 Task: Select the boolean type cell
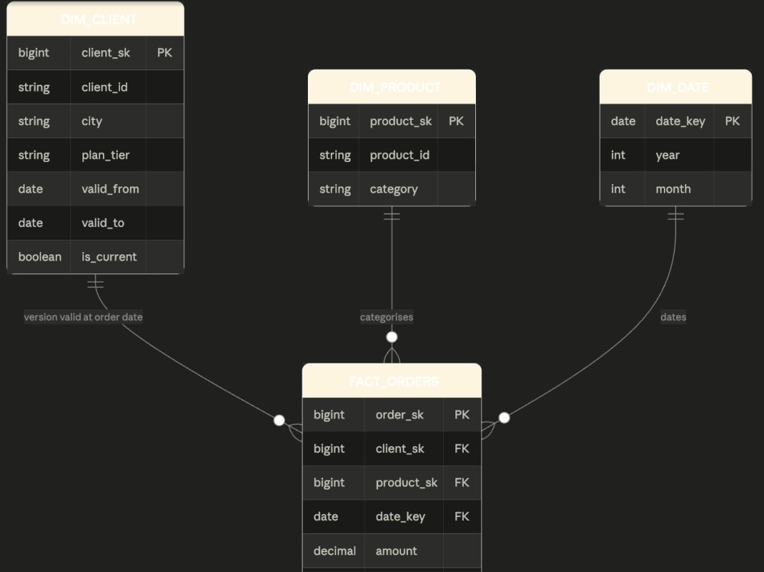pyautogui.click(x=40, y=257)
